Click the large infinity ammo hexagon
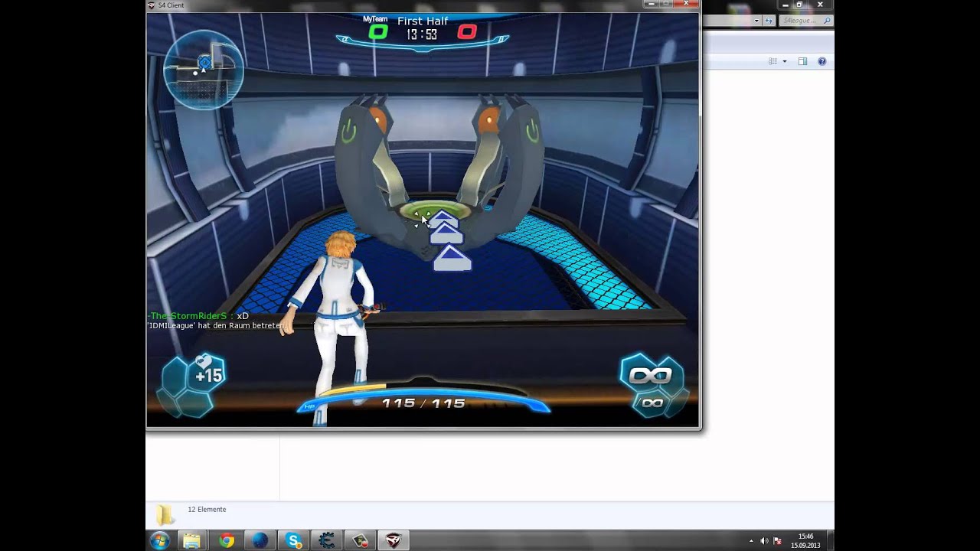The image size is (980, 551). click(650, 375)
